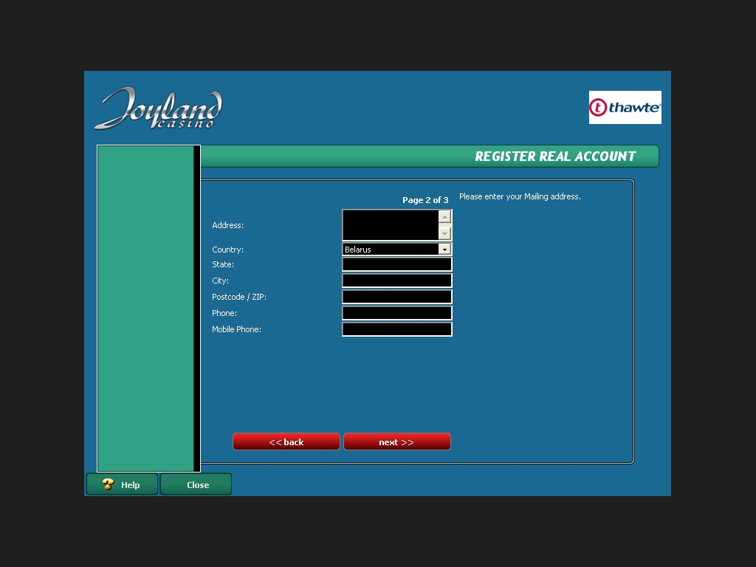Click the Page 2 of 3 indicator

[425, 200]
